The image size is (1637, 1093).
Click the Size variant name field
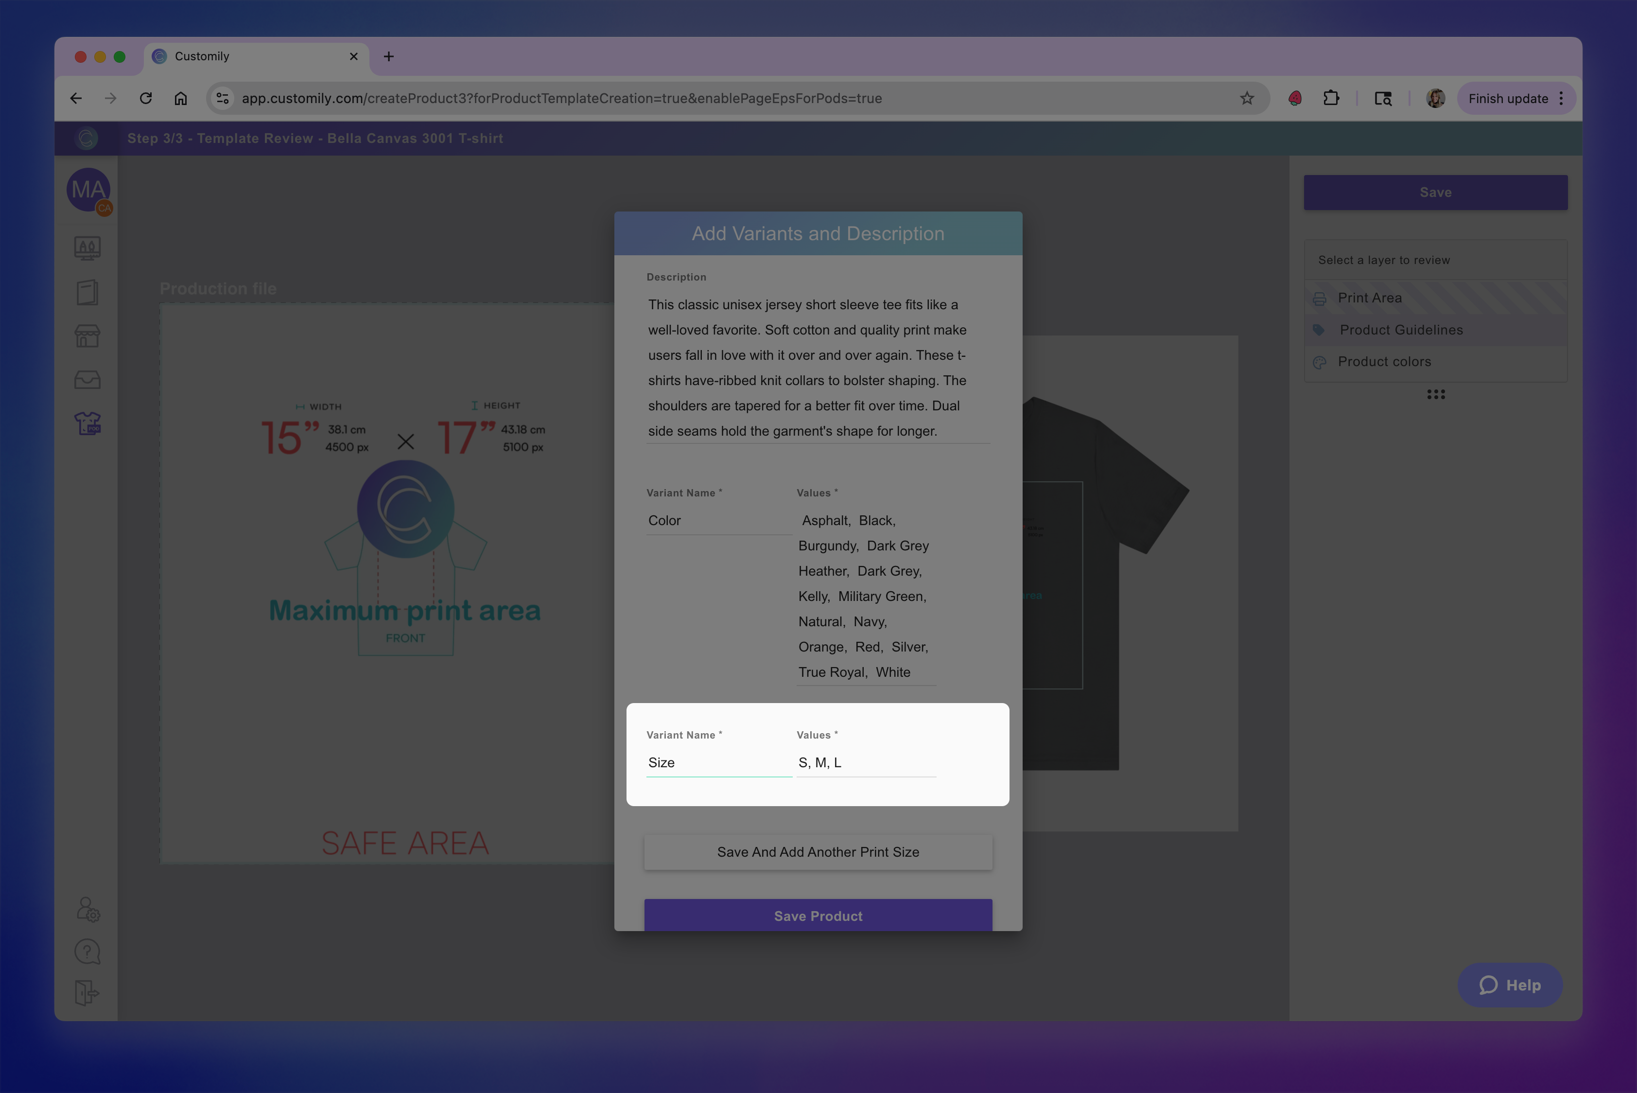tap(718, 762)
